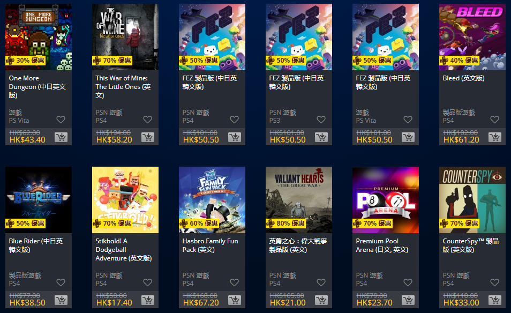Add Bleed to shopping cart
This screenshot has height=313, width=511.
click(495, 137)
